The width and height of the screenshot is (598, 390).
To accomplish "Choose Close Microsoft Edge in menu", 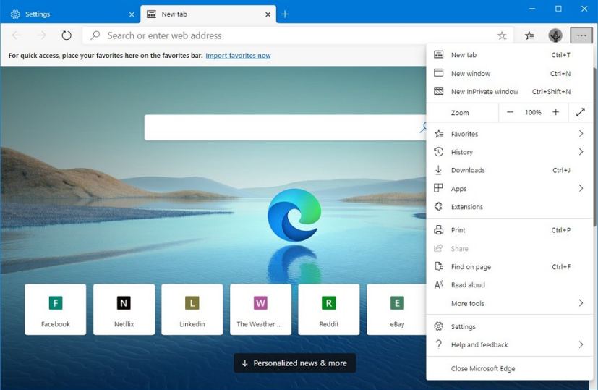I will point(510,368).
